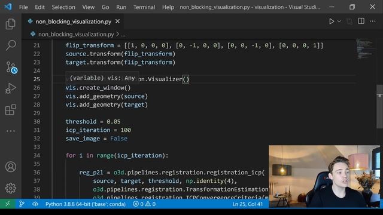
Task: Click non_blocking_visualization.py in the breadcrumb
Action: [x=76, y=35]
